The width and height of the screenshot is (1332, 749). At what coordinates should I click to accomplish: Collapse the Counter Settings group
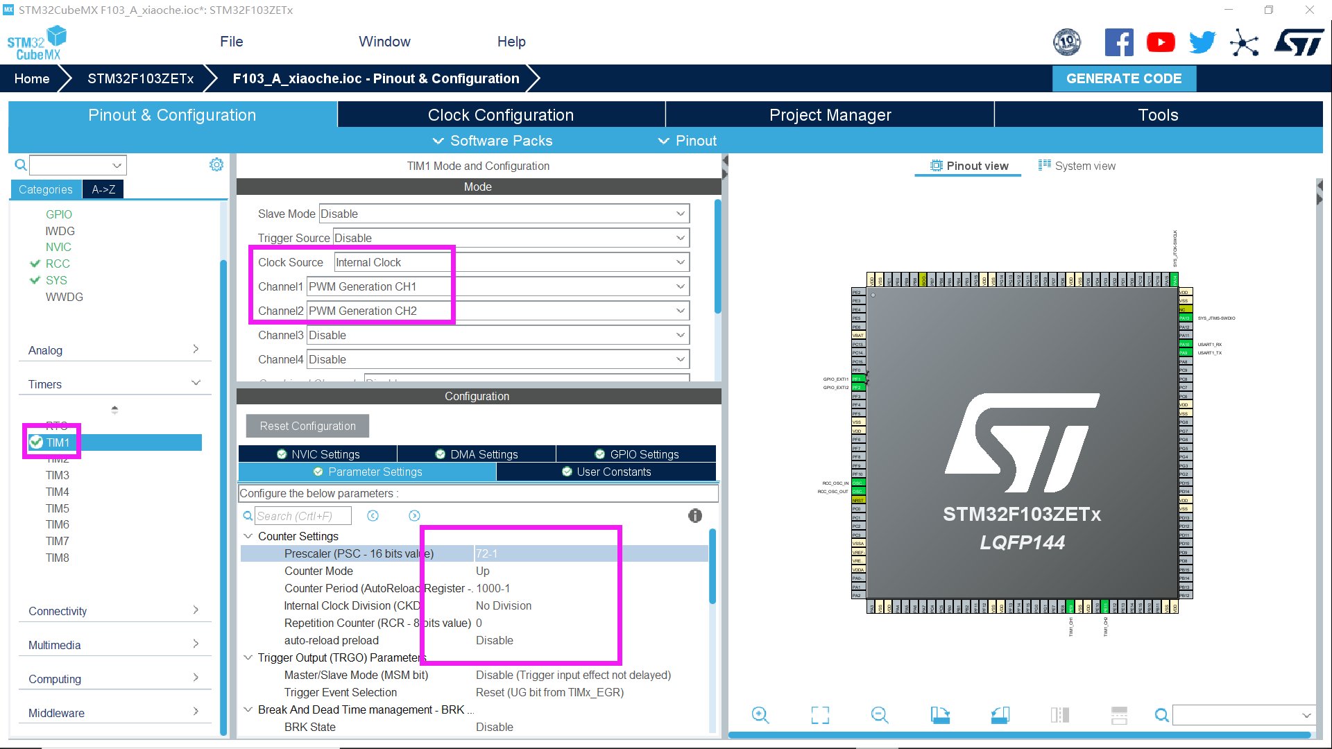pos(248,536)
